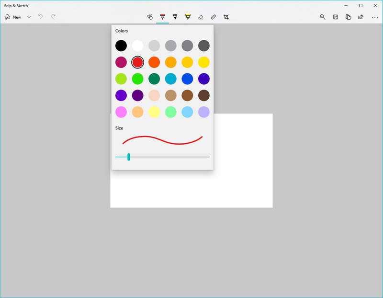
Task: Save the snip with floppy icon
Action: click(336, 17)
